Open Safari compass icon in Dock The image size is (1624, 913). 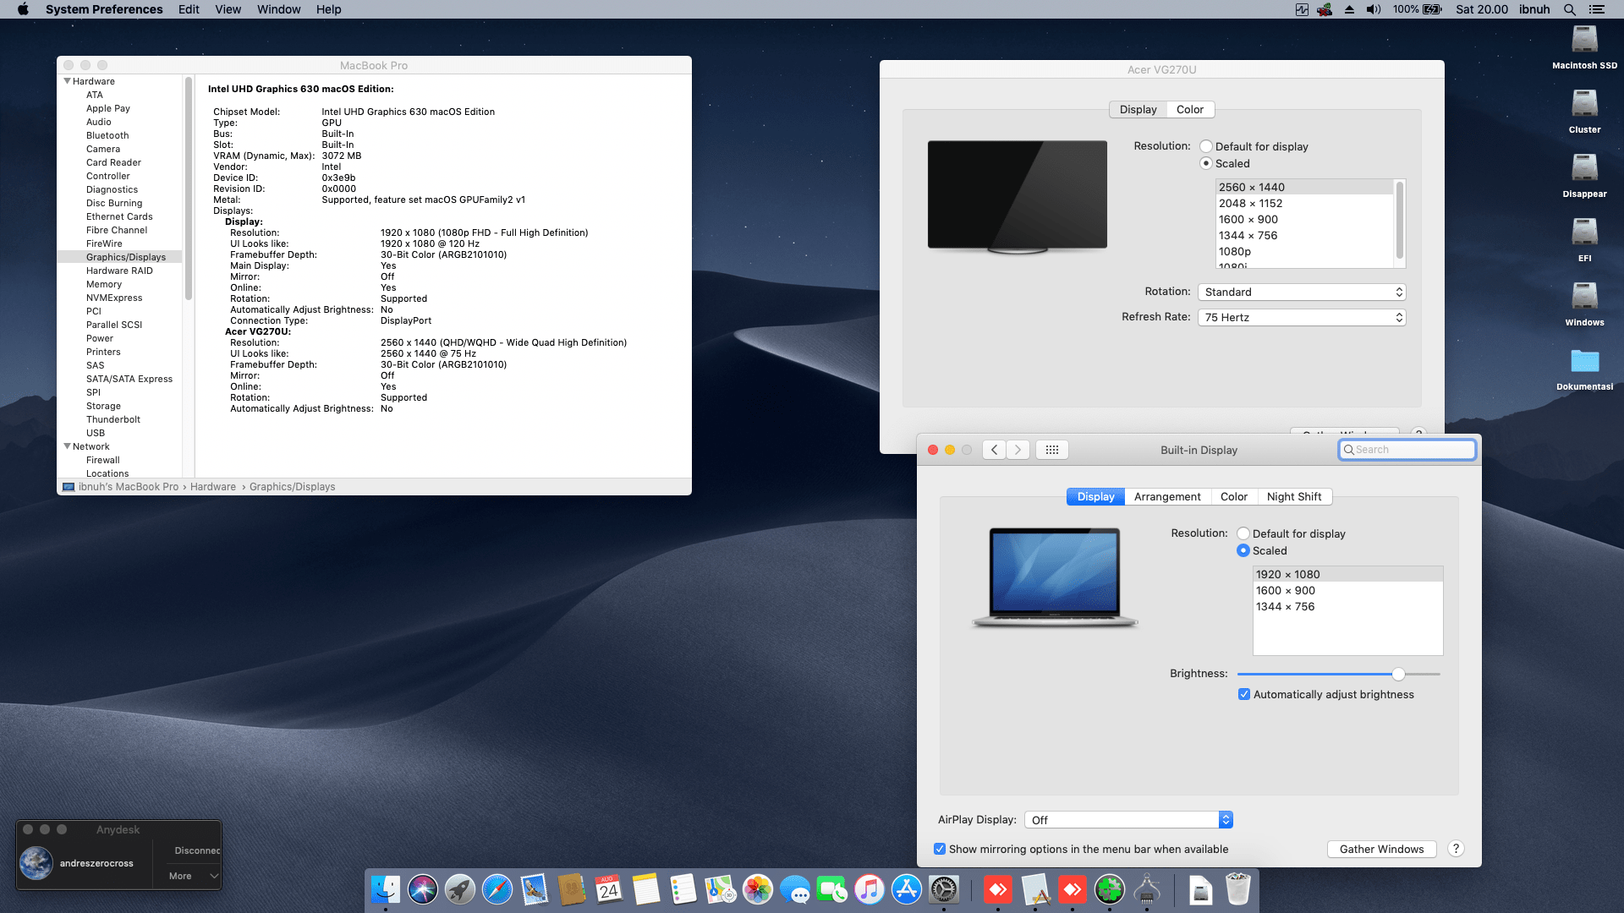click(x=497, y=889)
